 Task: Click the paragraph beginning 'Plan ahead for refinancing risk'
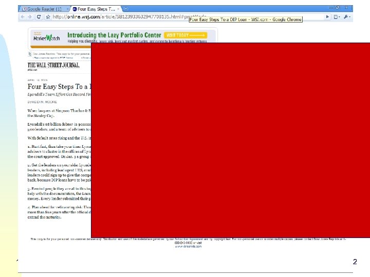click(x=59, y=212)
